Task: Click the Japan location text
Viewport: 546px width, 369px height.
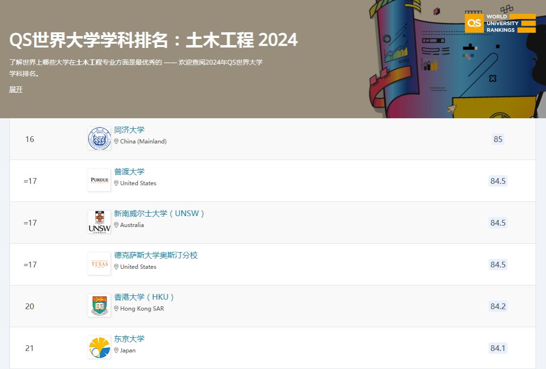Action: click(128, 350)
